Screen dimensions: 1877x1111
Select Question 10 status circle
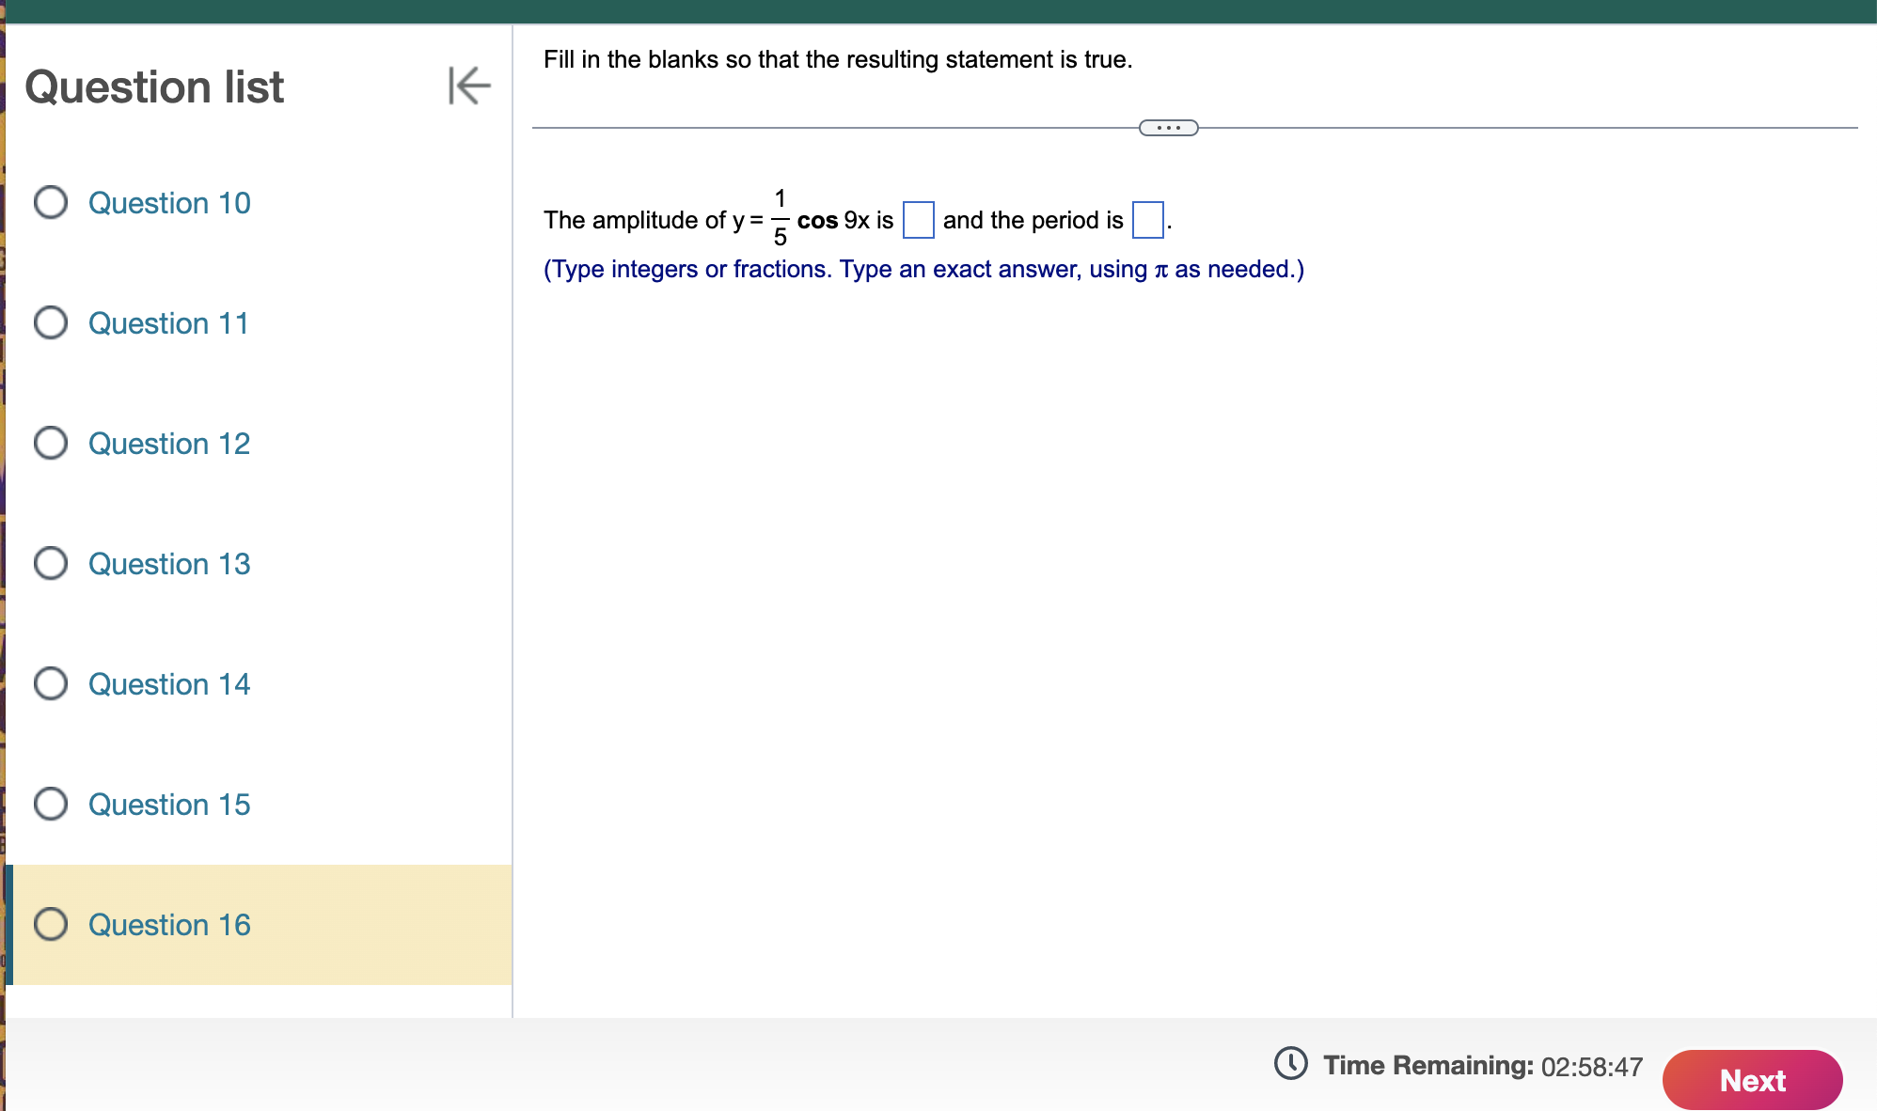click(51, 202)
